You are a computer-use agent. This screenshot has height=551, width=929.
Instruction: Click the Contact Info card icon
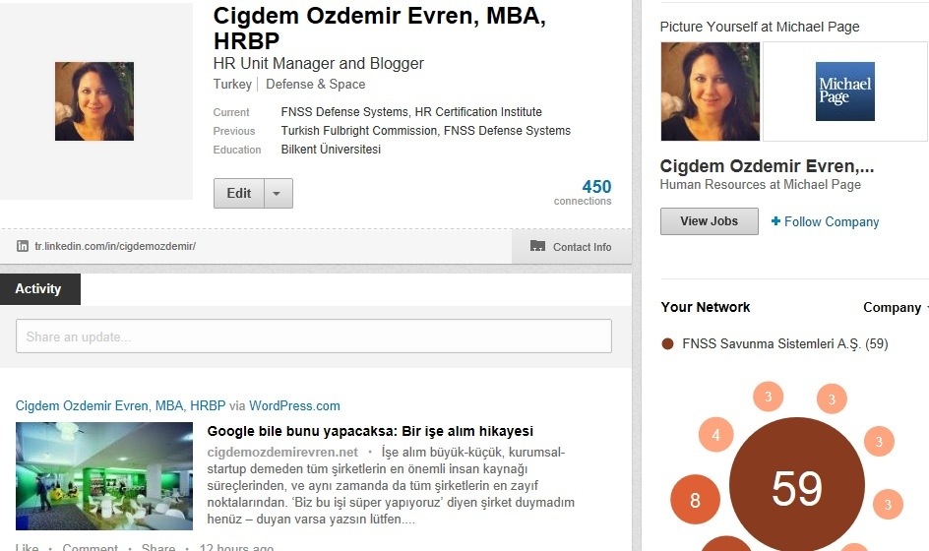(x=537, y=246)
